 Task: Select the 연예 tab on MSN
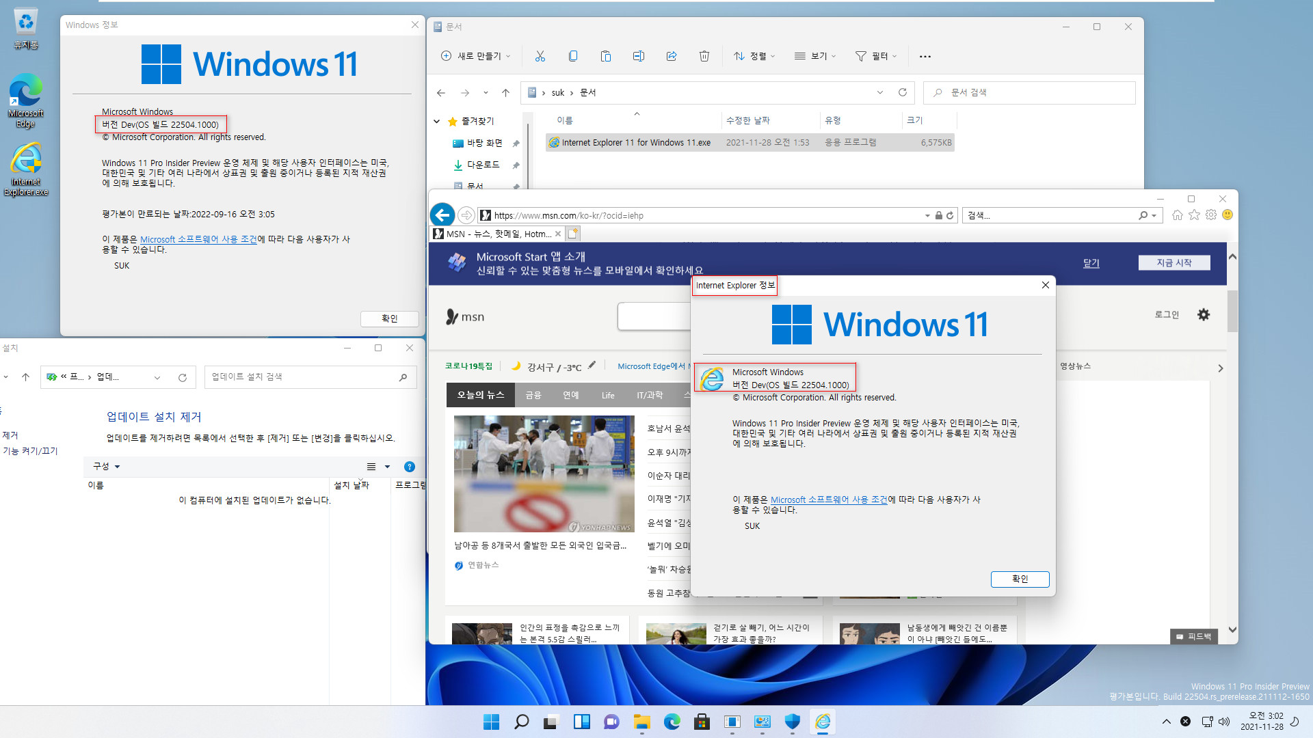pyautogui.click(x=570, y=395)
